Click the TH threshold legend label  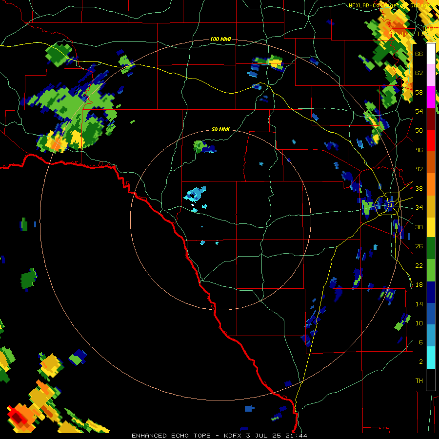click(419, 381)
